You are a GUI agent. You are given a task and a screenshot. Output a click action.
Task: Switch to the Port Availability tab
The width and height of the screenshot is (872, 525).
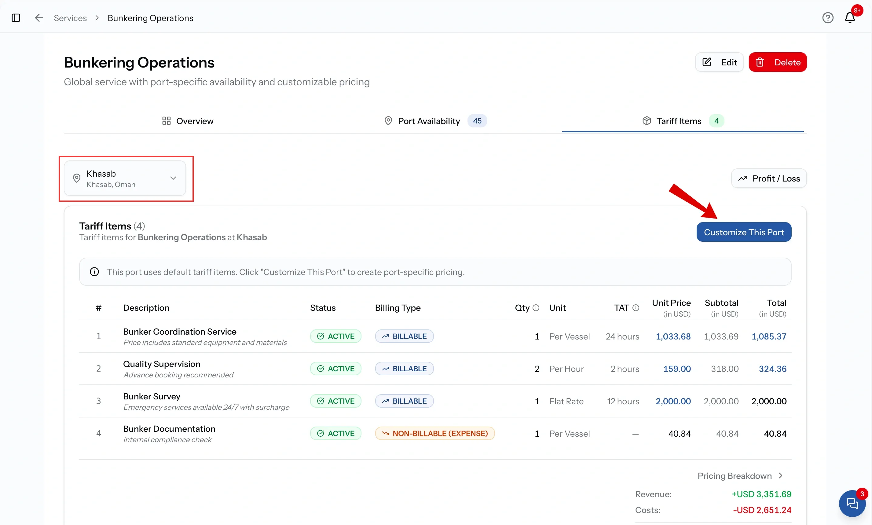[435, 121]
